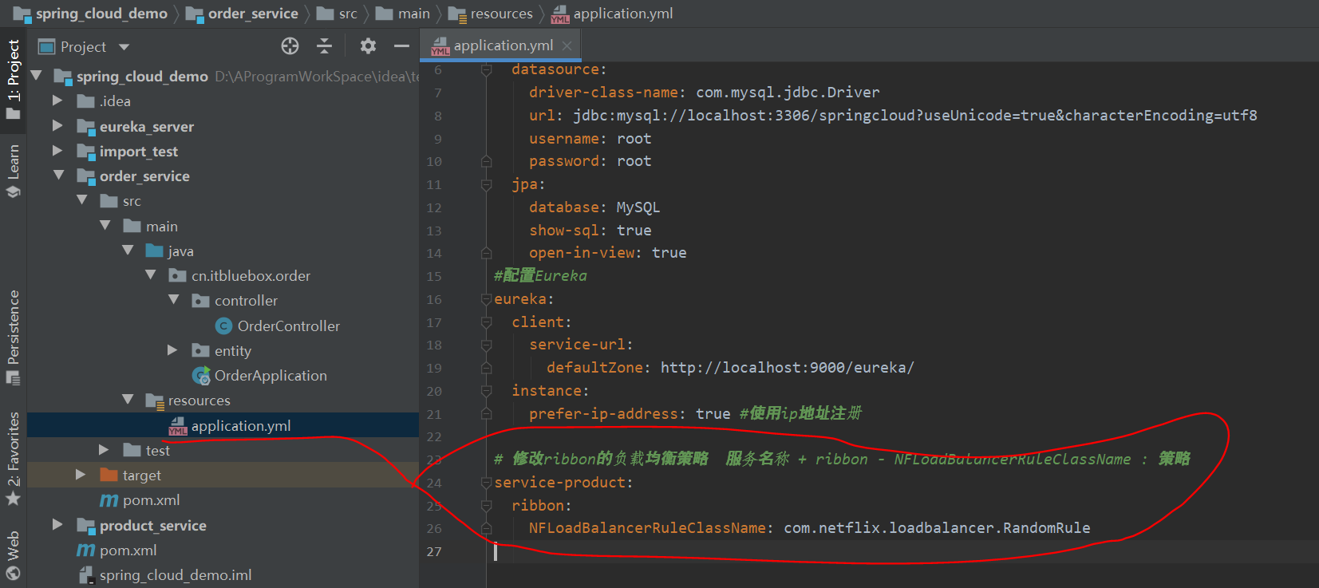
Task: Expand the target folder
Action: pyautogui.click(x=81, y=475)
